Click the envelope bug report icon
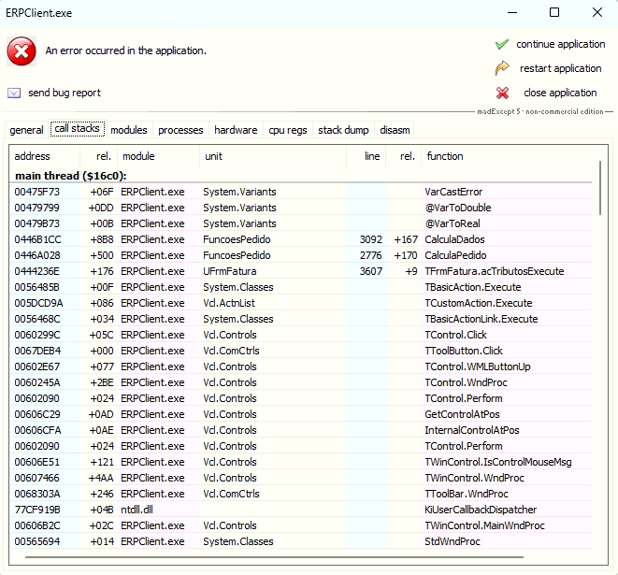 pyautogui.click(x=14, y=93)
